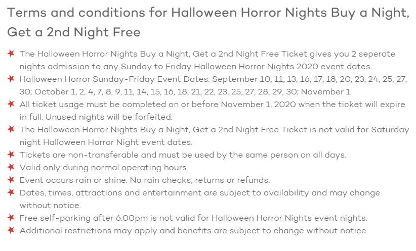
Task: Click the "night Halloween Horror Night event dates" line
Action: [106, 142]
